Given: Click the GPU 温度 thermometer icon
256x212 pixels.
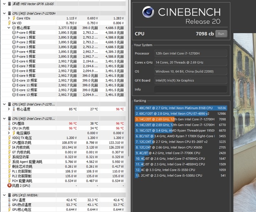Looking at the screenshot, I should [9, 200].
